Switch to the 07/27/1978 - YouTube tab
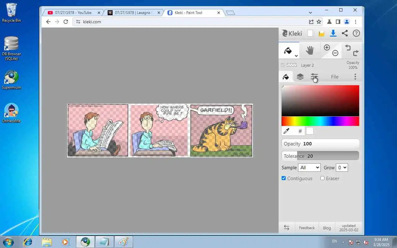397x248 pixels. tap(73, 13)
